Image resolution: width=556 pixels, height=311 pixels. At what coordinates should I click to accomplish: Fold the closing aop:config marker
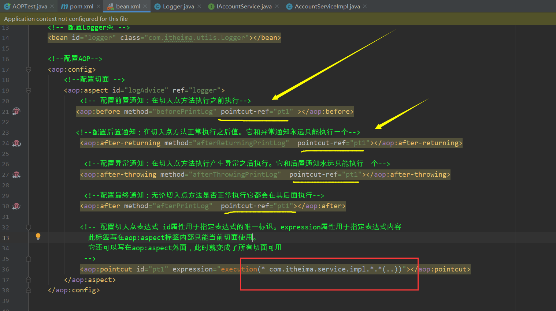click(x=29, y=290)
